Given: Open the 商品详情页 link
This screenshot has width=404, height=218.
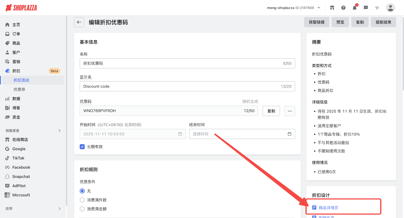Looking at the screenshot, I should tap(328, 208).
